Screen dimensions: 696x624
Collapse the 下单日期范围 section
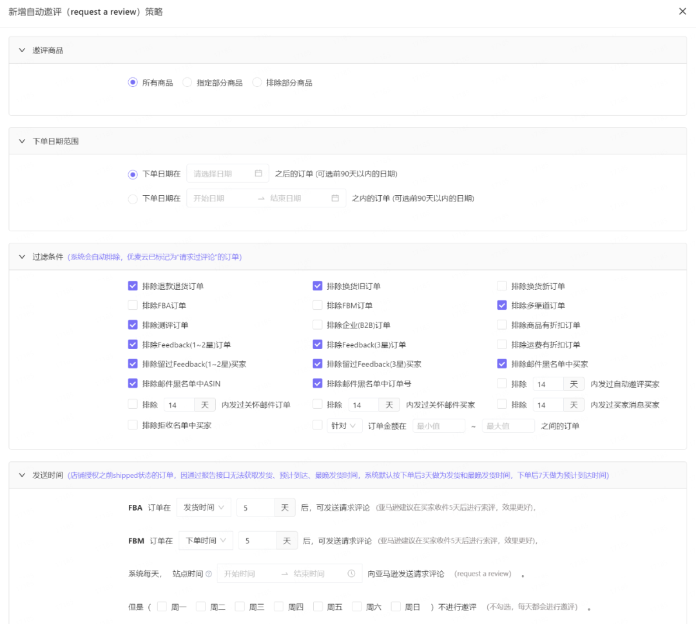click(22, 141)
